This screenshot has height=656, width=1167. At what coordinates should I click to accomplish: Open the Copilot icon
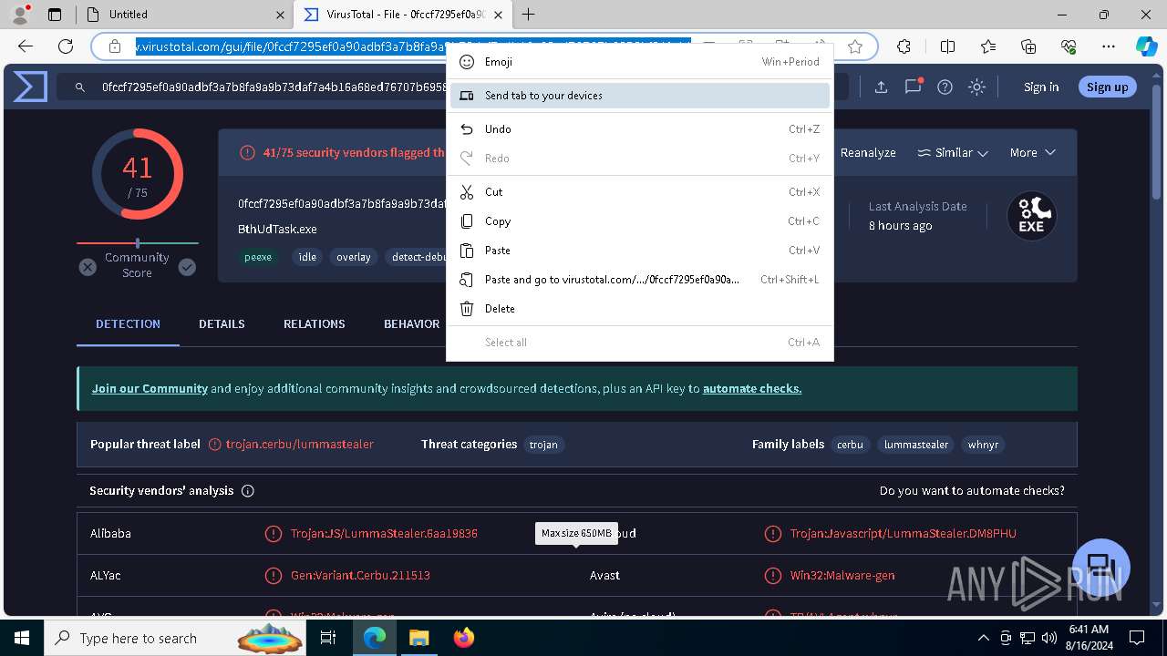pyautogui.click(x=1146, y=46)
